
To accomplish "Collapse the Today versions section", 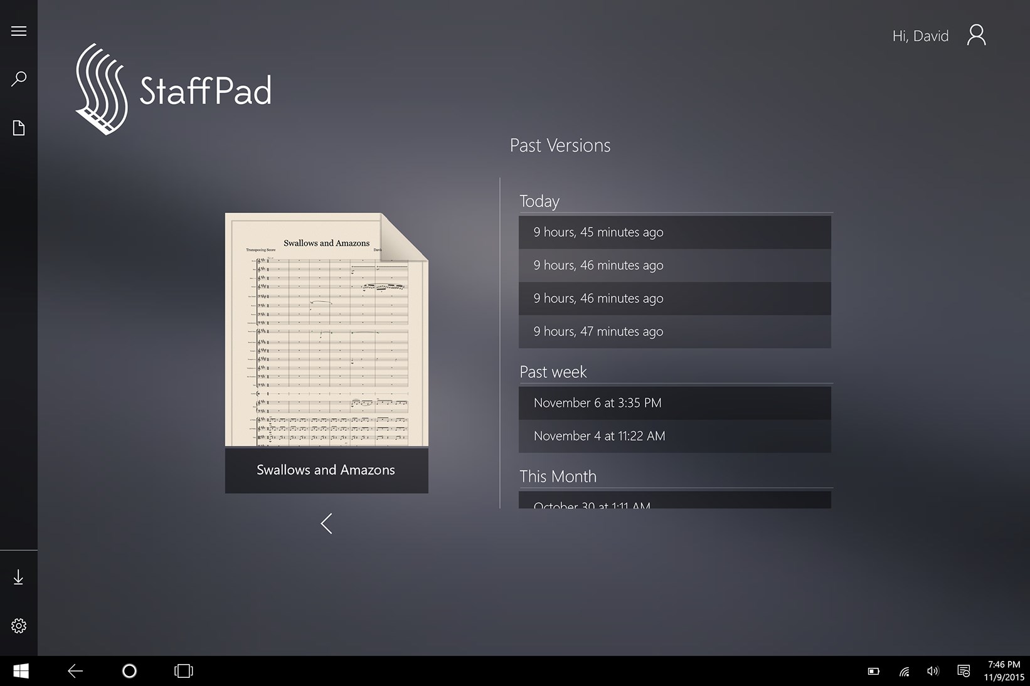I will tap(539, 201).
